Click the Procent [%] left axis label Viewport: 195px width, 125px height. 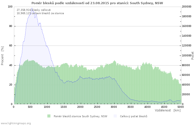pyautogui.click(x=3, y=56)
